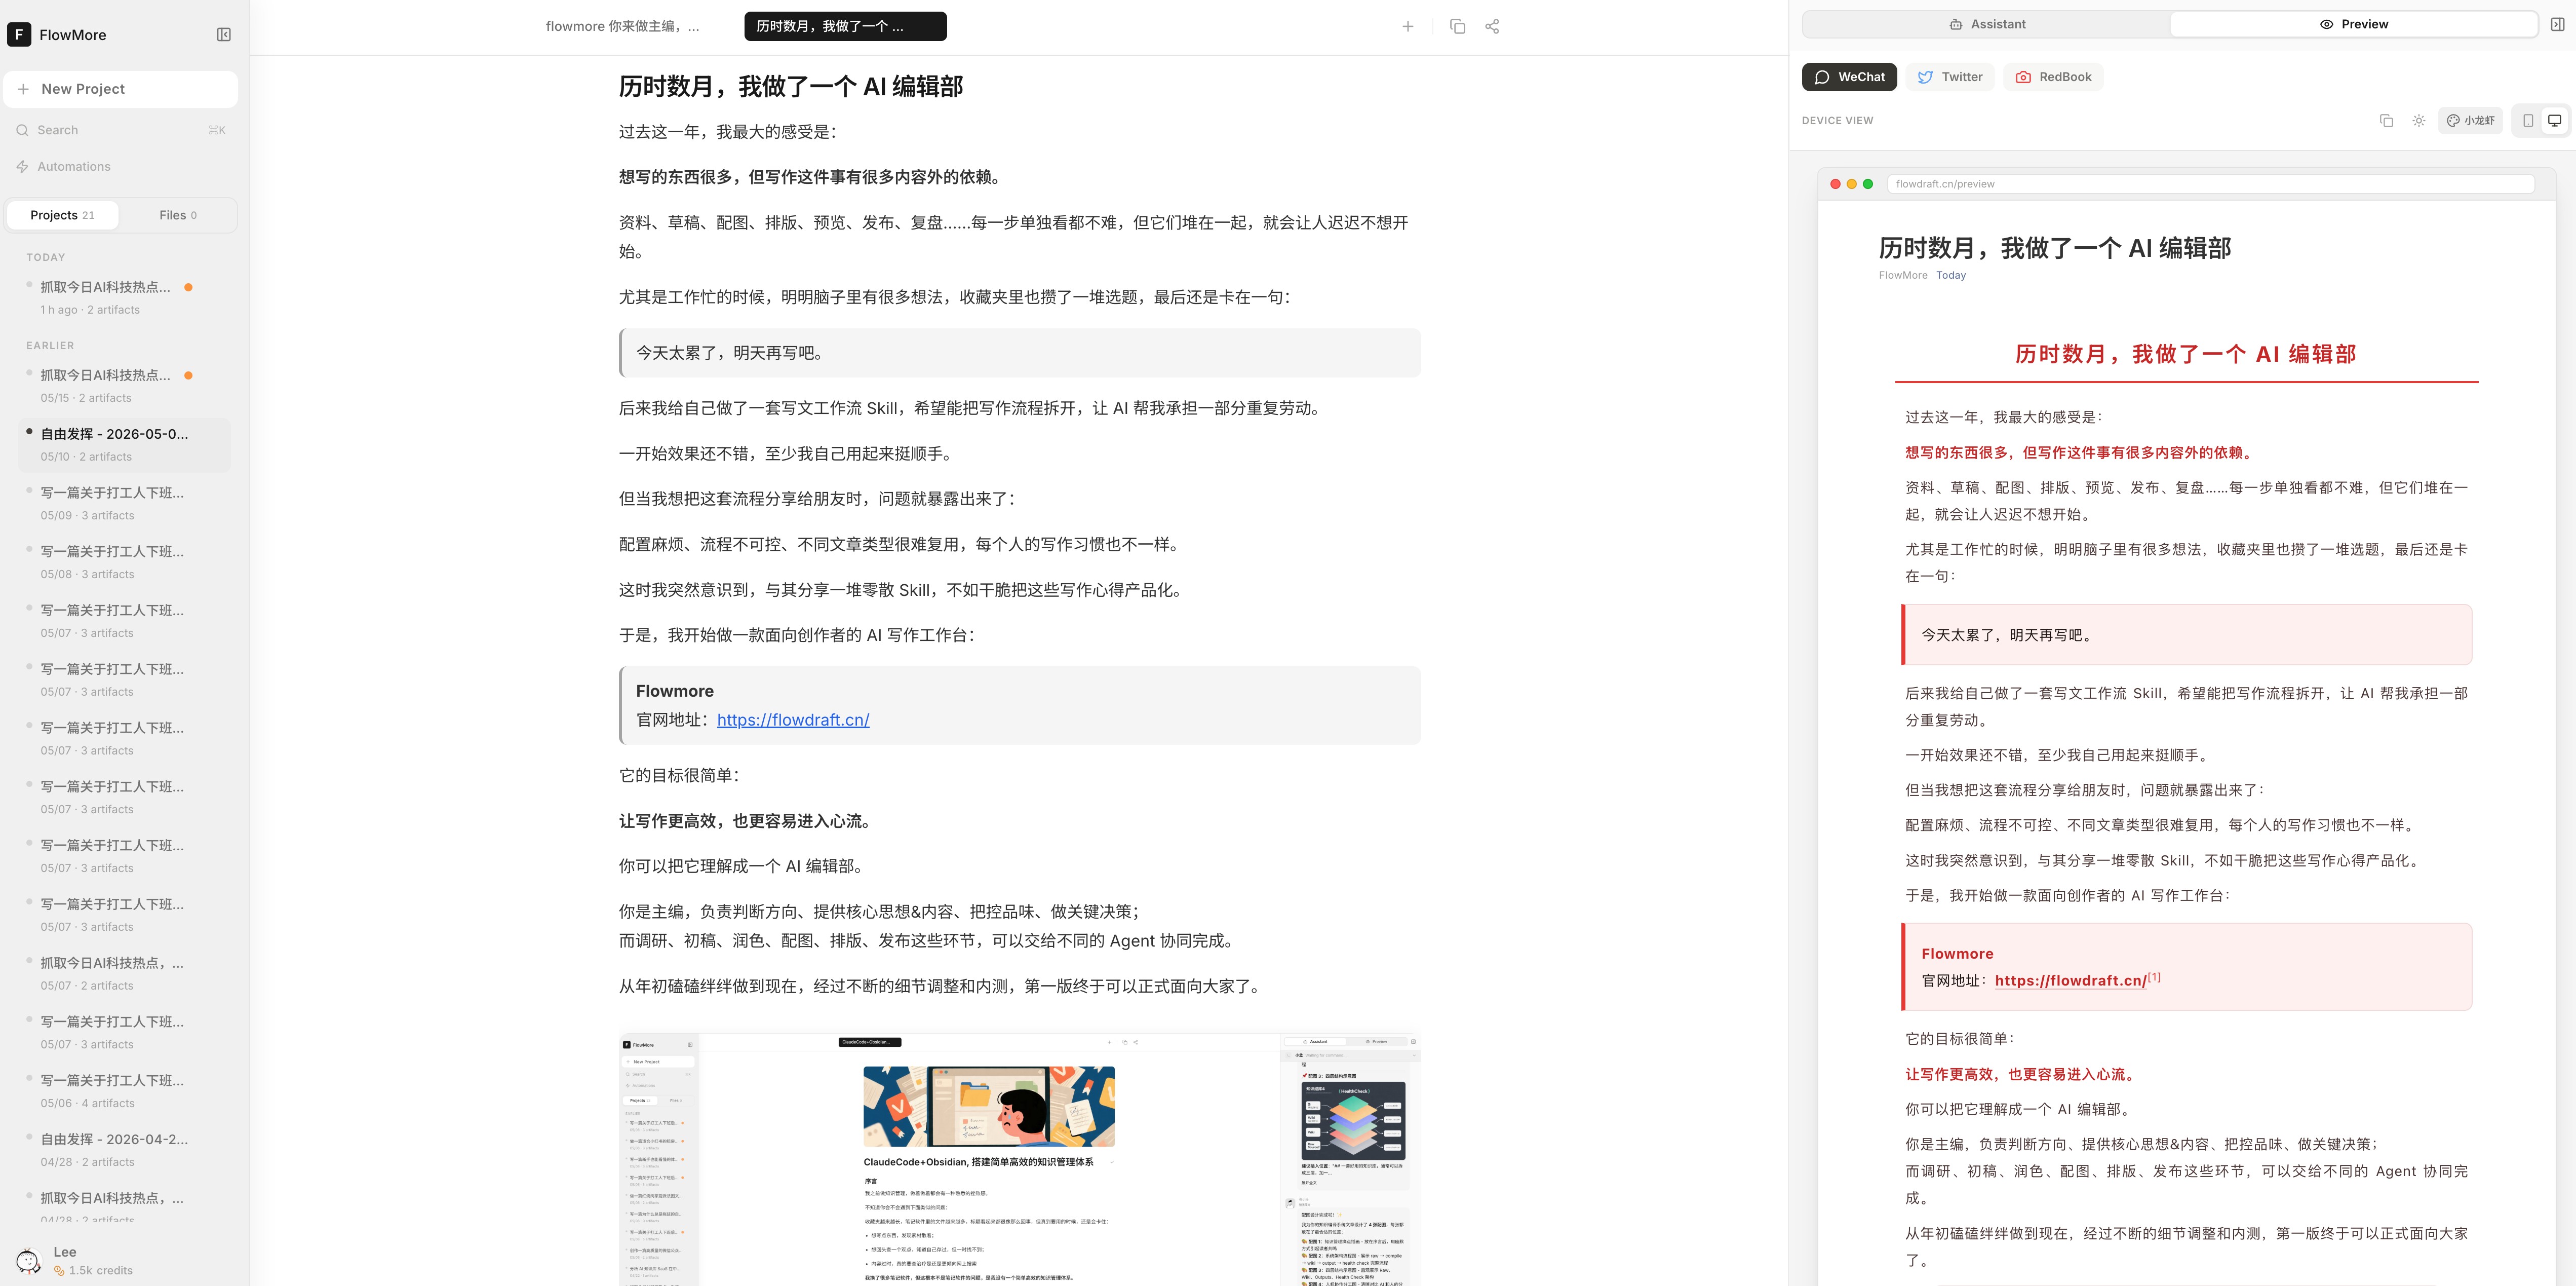Click the Search field in sidebar

pyautogui.click(x=121, y=130)
